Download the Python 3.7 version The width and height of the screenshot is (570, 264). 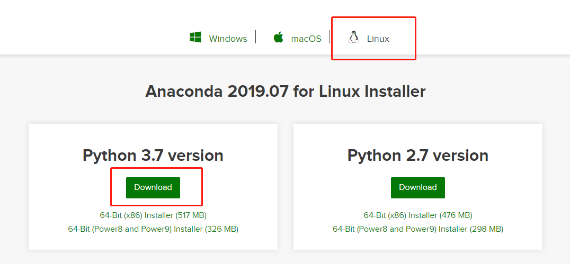pos(153,188)
